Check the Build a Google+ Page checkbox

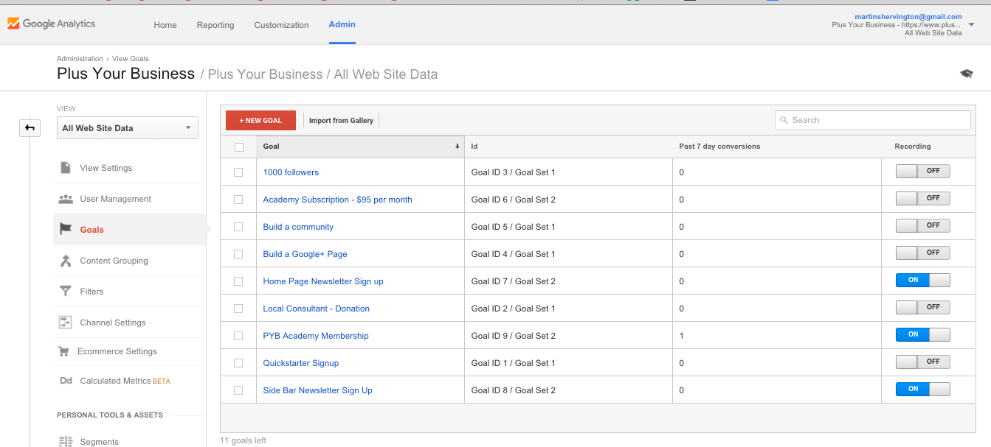[238, 254]
